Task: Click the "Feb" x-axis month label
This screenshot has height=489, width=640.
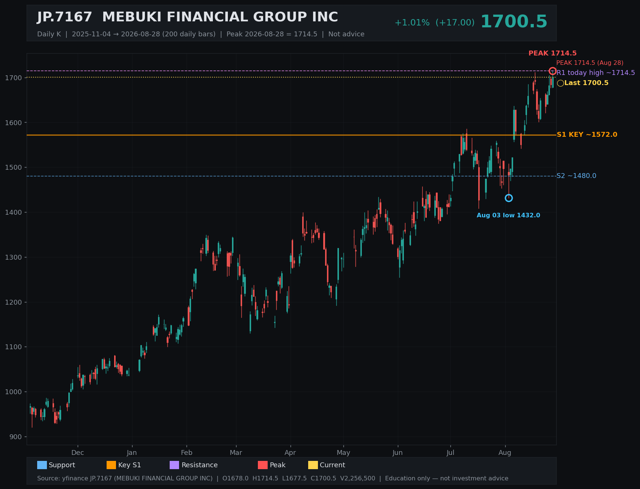Action: [187, 453]
